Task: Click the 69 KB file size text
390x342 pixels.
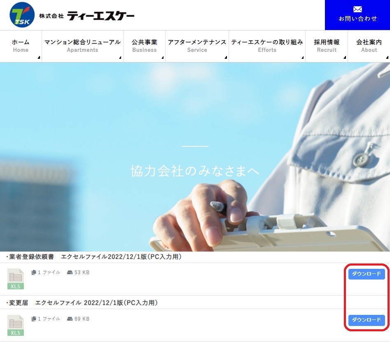Action: coord(82,319)
